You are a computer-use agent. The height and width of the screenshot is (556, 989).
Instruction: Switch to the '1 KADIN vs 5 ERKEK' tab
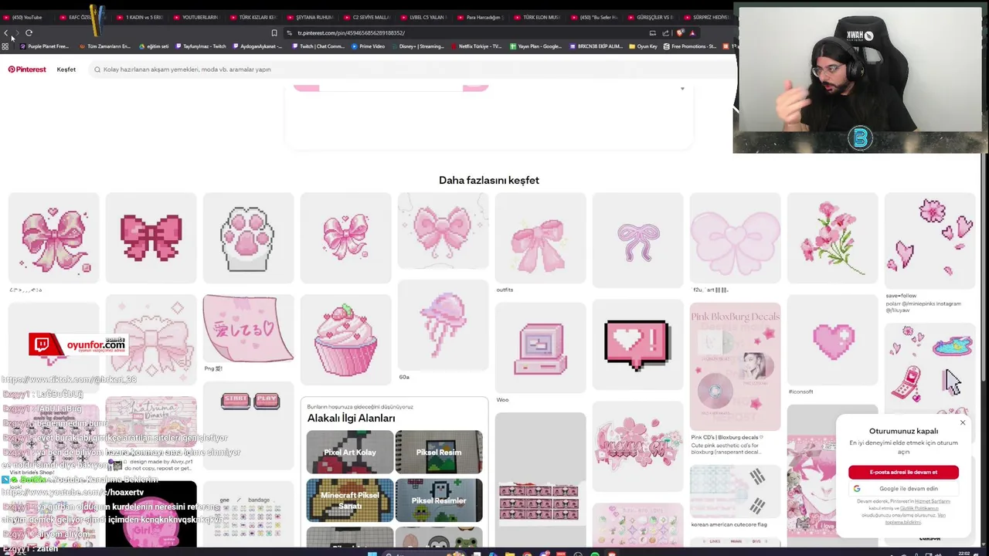(x=139, y=17)
